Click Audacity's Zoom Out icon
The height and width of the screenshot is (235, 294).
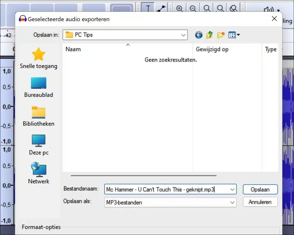(193, 8)
